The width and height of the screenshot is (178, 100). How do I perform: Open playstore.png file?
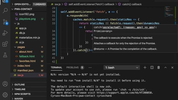(27, 19)
